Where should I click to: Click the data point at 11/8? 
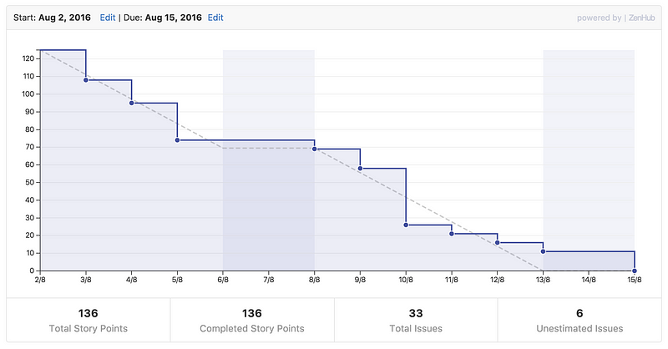click(x=452, y=234)
